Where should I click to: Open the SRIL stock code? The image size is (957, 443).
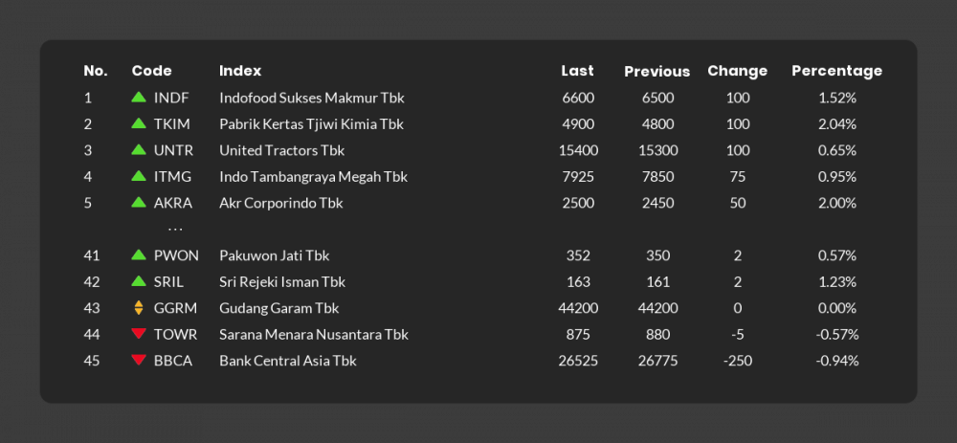click(168, 282)
